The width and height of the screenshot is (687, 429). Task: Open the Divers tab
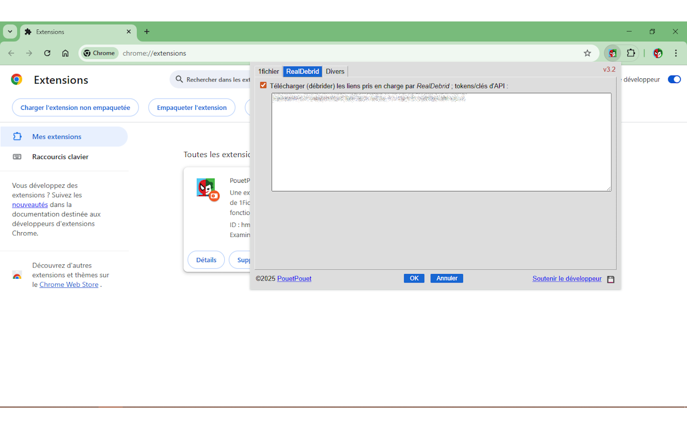pyautogui.click(x=335, y=71)
